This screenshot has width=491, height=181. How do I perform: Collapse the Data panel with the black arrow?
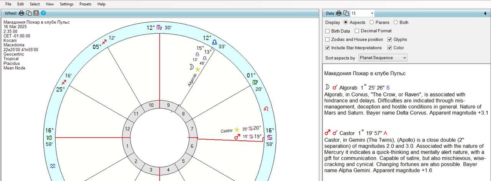tap(485, 13)
